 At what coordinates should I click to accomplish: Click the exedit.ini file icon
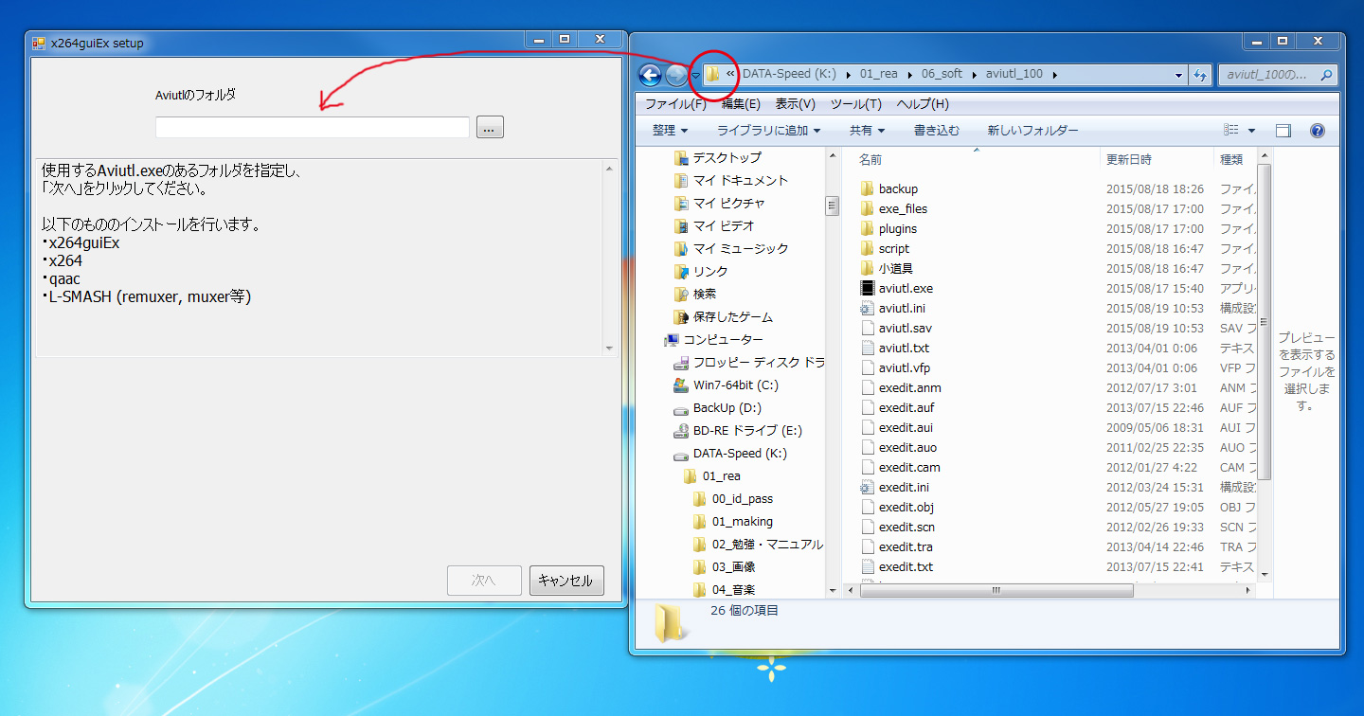(x=868, y=487)
